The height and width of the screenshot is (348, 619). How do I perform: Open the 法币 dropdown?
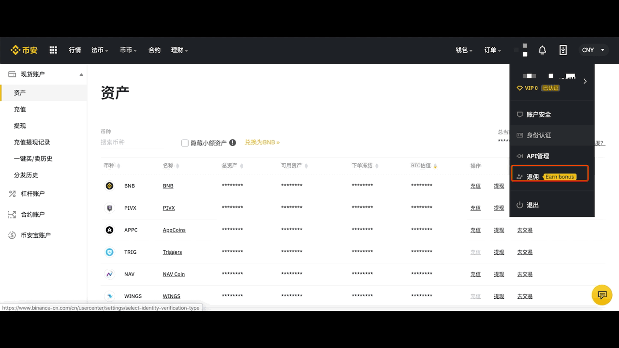point(100,50)
